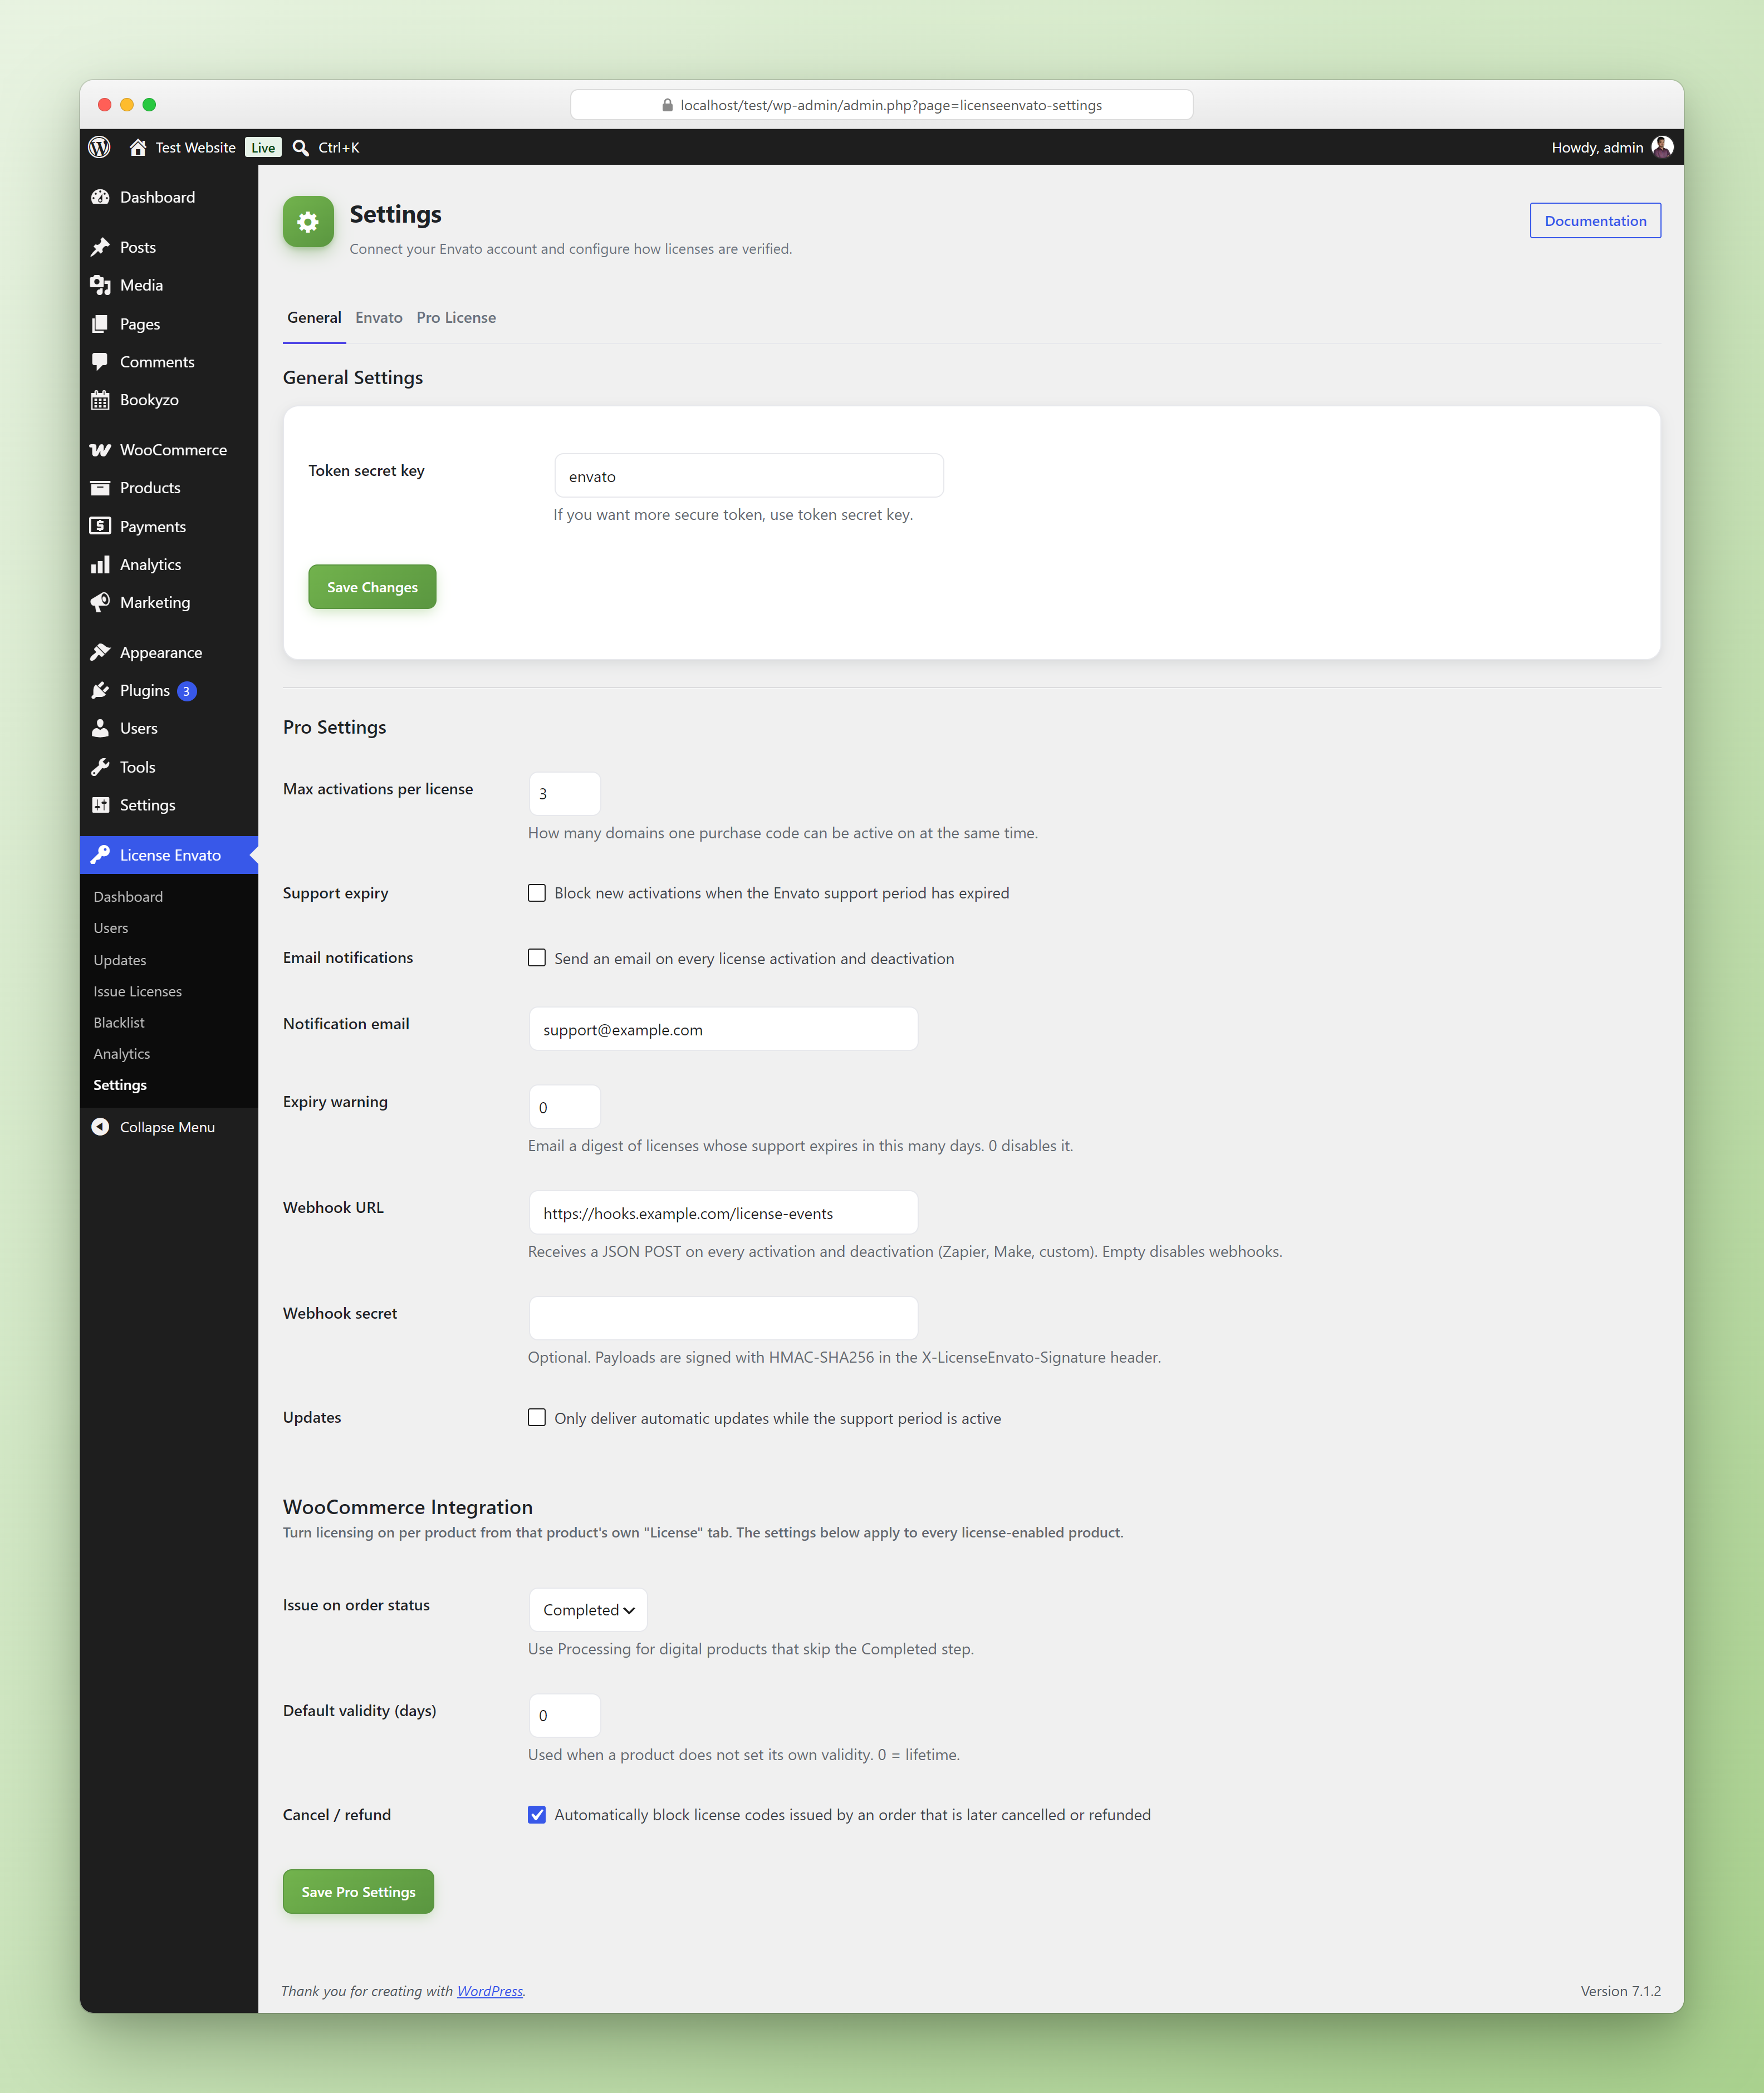Uncheck Automatically block license codes checkbox
Viewport: 1764px width, 2093px height.
[537, 1814]
